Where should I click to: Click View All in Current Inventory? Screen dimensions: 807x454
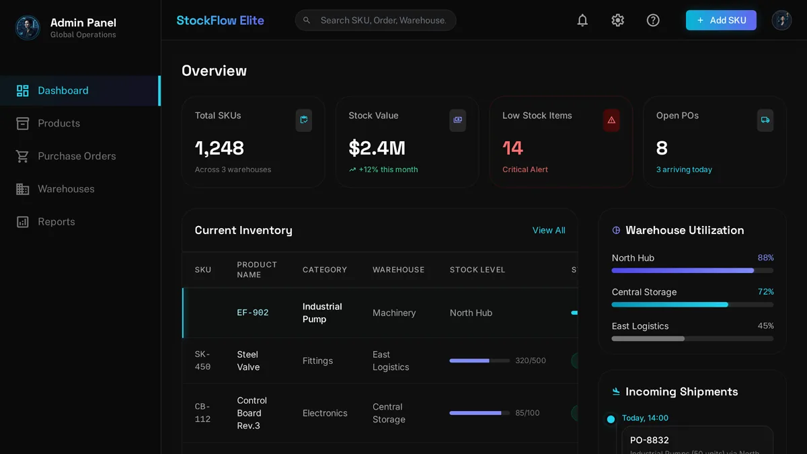click(549, 230)
